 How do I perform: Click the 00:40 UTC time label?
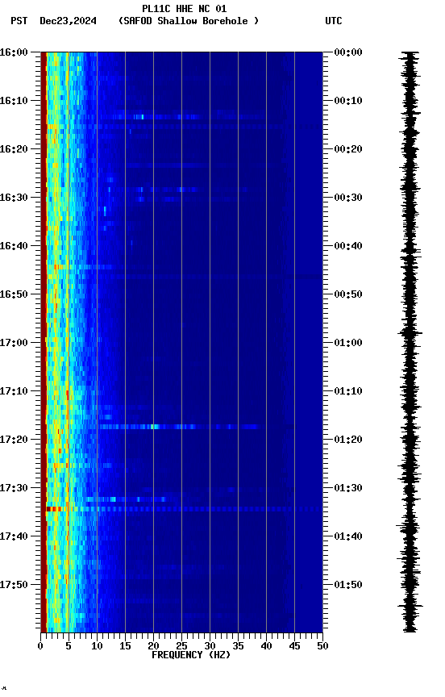tap(348, 246)
